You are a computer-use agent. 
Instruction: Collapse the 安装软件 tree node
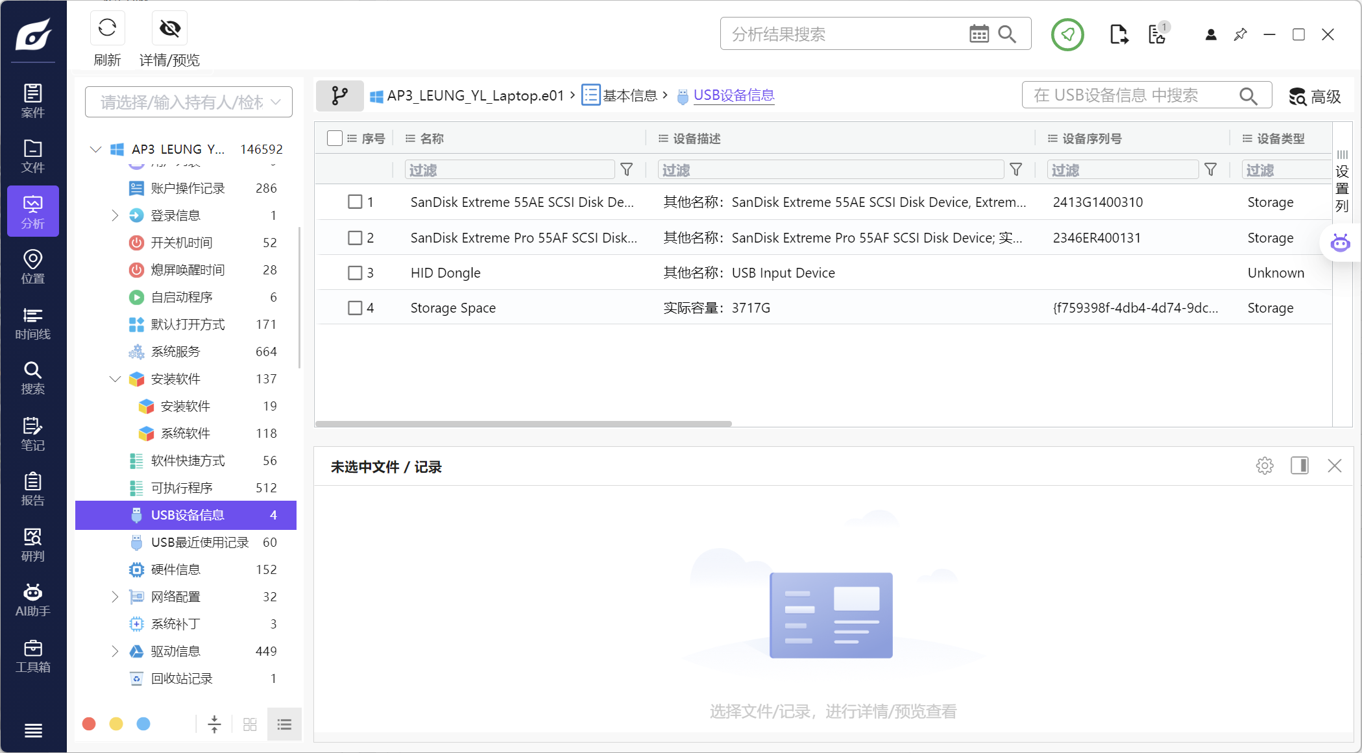point(115,379)
